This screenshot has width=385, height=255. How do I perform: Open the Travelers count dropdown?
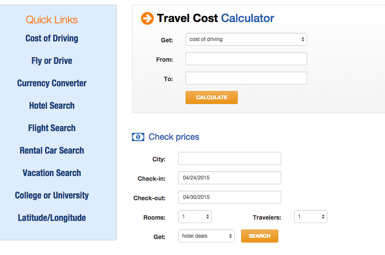(x=311, y=216)
